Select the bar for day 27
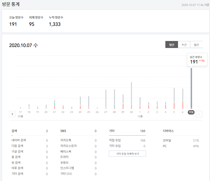Screen dimensions: 210x181 (x=106, y=99)
